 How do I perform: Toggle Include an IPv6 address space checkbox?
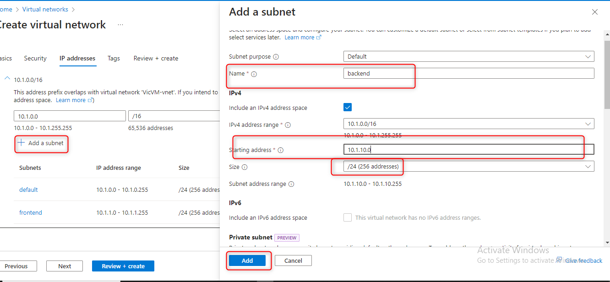click(x=348, y=217)
